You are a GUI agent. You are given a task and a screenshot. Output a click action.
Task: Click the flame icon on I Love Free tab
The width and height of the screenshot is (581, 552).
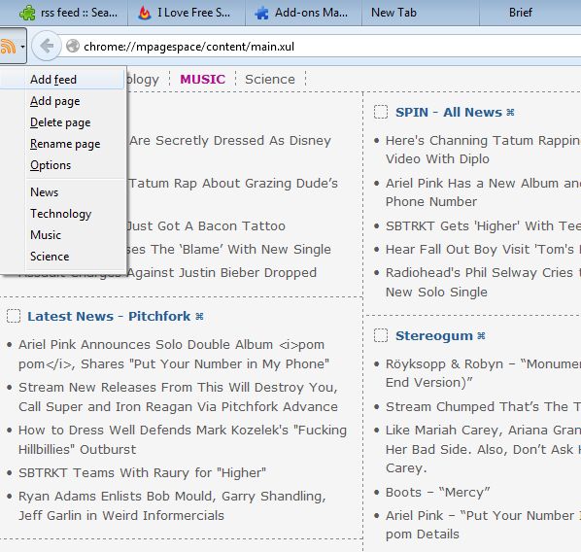point(145,13)
